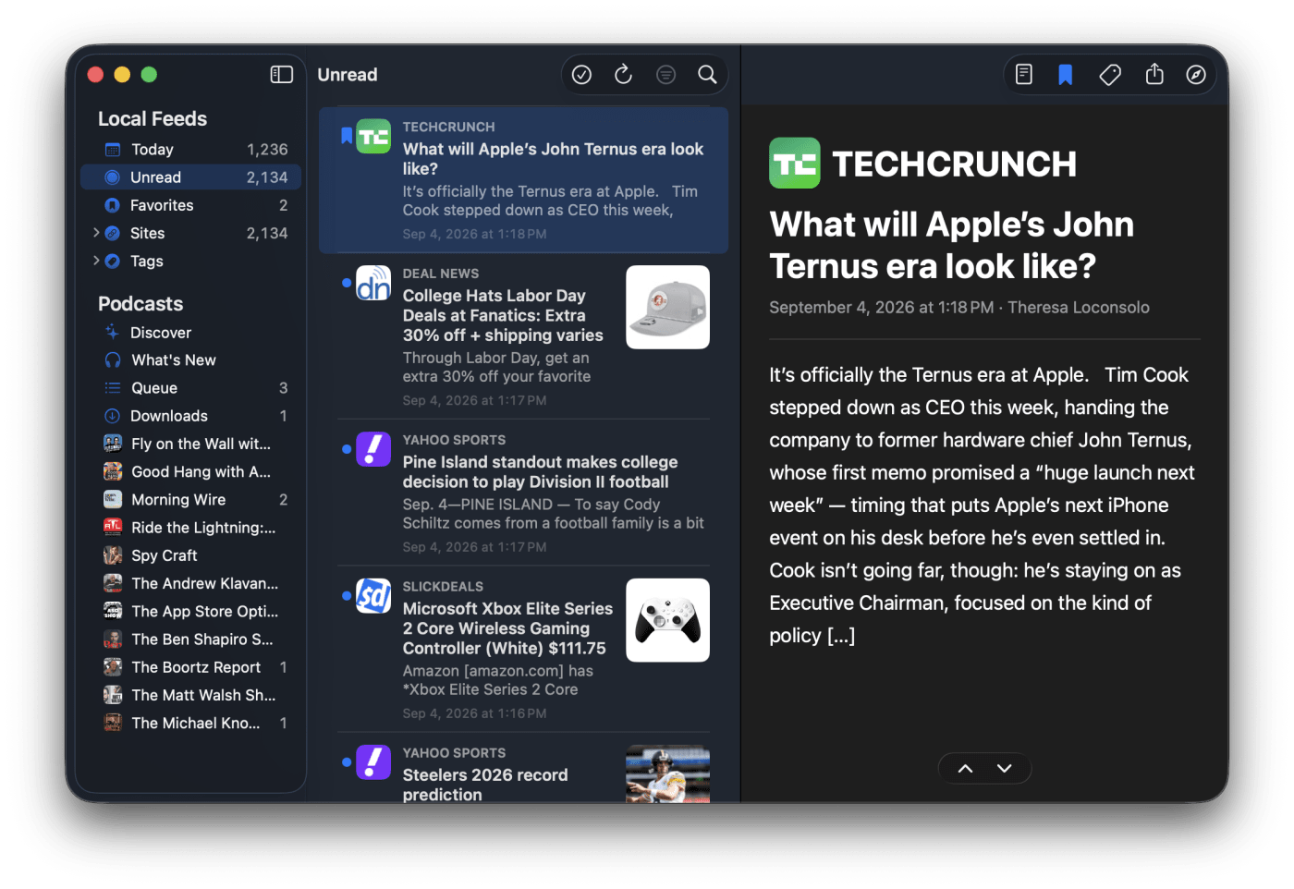Open the article list filter icon
Viewport: 1294px width, 889px height.
pos(665,75)
